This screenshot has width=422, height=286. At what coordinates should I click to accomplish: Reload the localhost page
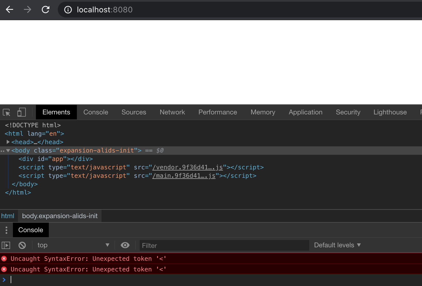click(x=45, y=10)
